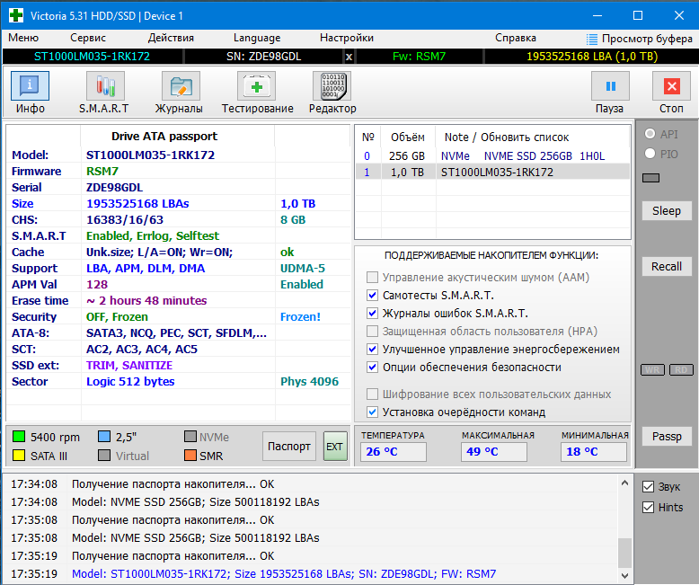Click the Паспорт button
Viewport: 699px width, 585px height.
pos(289,446)
